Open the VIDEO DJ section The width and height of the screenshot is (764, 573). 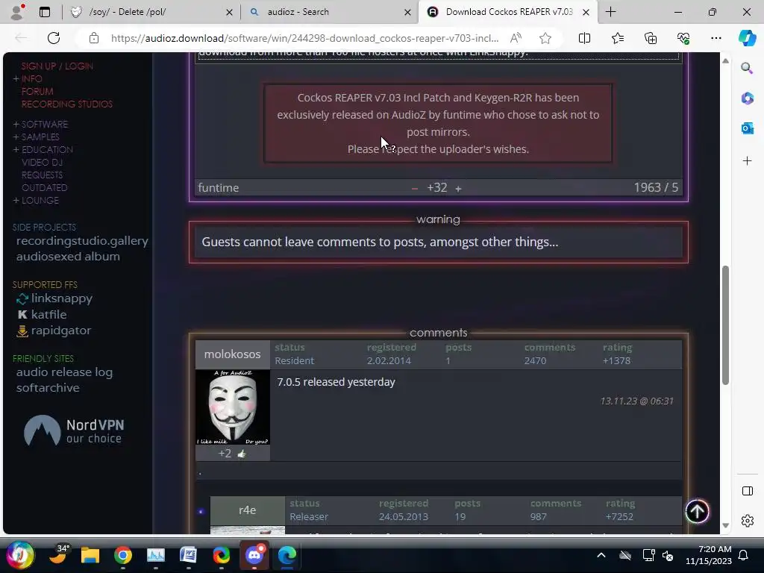pos(42,162)
